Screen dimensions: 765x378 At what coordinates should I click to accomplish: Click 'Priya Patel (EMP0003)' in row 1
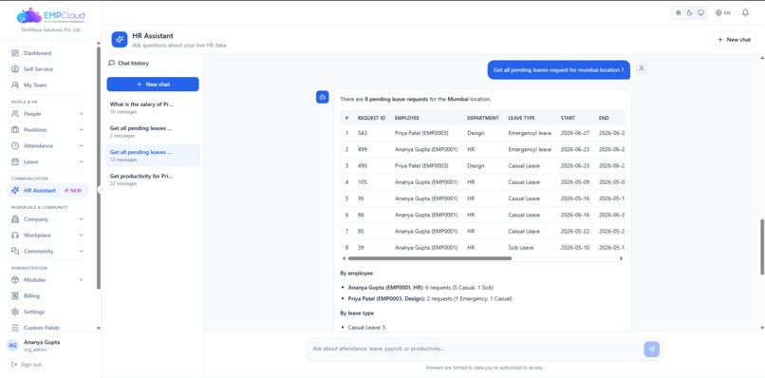(421, 133)
